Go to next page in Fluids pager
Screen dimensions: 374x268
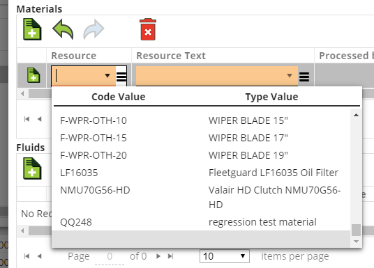click(158, 256)
